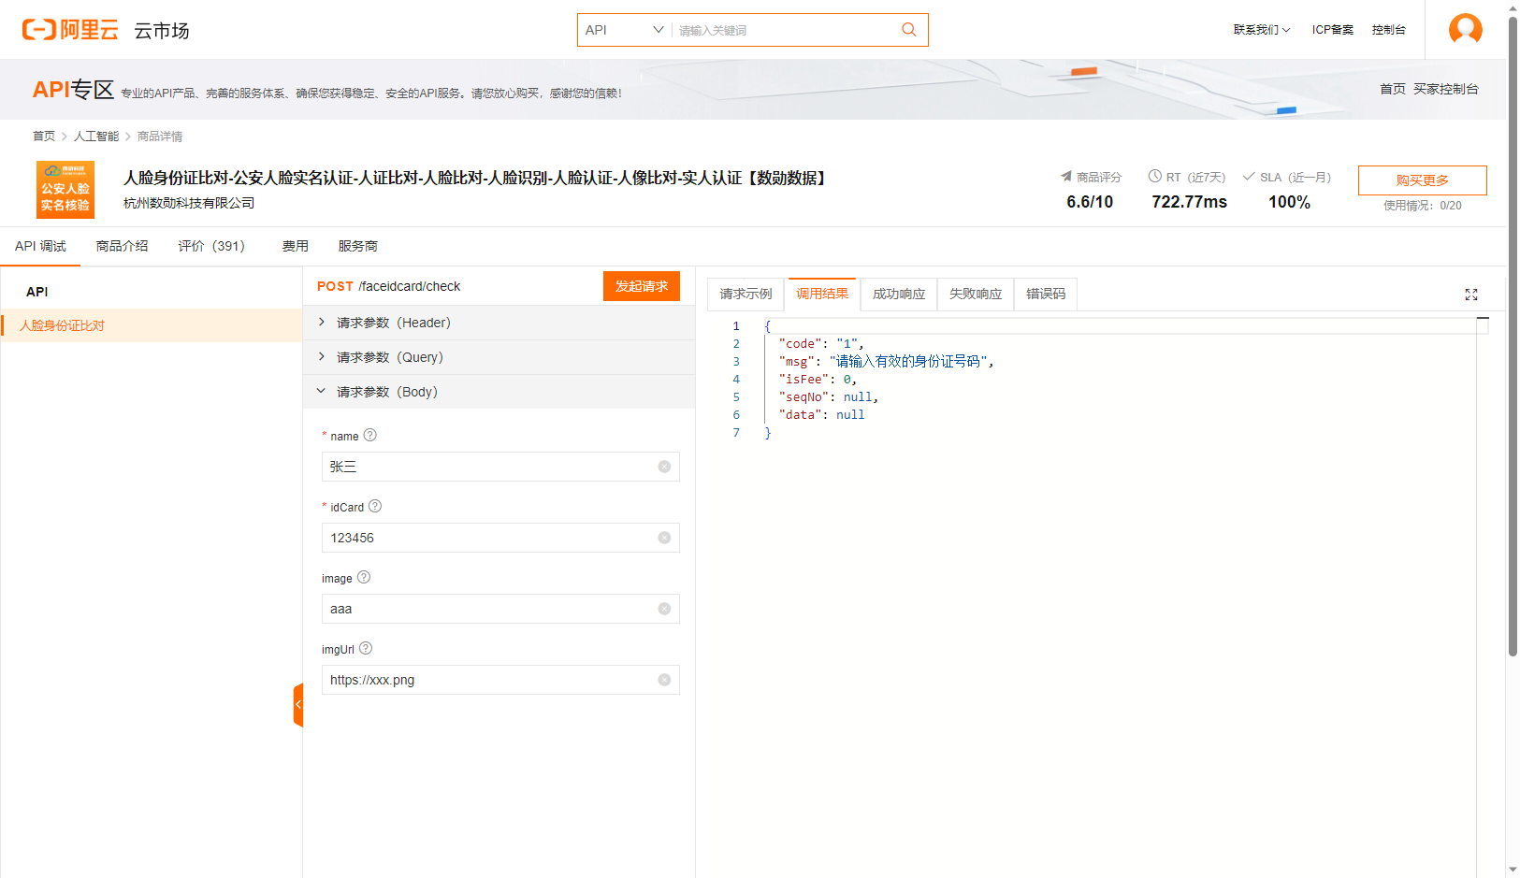Collapse the sidebar with the orange arrow handle
Image resolution: width=1520 pixels, height=878 pixels.
[x=298, y=705]
